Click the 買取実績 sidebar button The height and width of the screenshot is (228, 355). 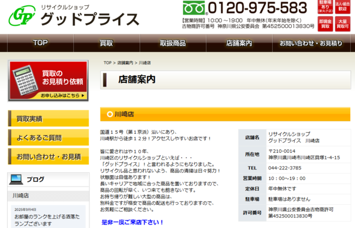(x=49, y=118)
